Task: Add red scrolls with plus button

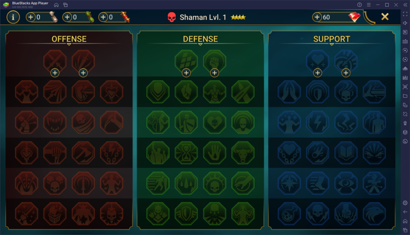Action: pyautogui.click(x=103, y=17)
